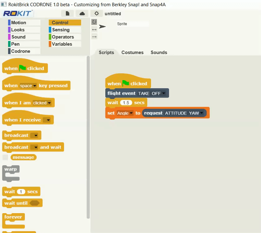Click the set Angle to block
Viewport: 261px width, 233px height.
(x=157, y=113)
